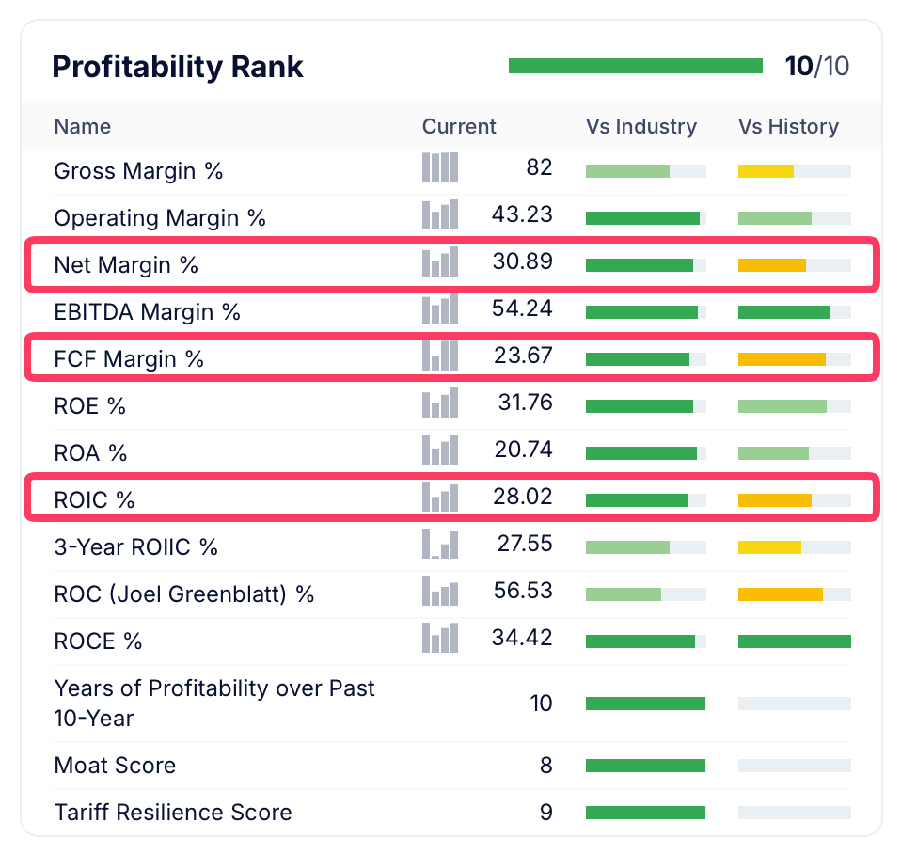
Task: Click ROCE % mini bar chart icon
Action: coord(440,639)
